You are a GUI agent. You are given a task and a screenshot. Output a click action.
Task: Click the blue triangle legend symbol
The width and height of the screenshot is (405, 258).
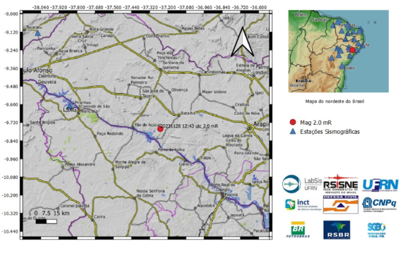pos(292,132)
